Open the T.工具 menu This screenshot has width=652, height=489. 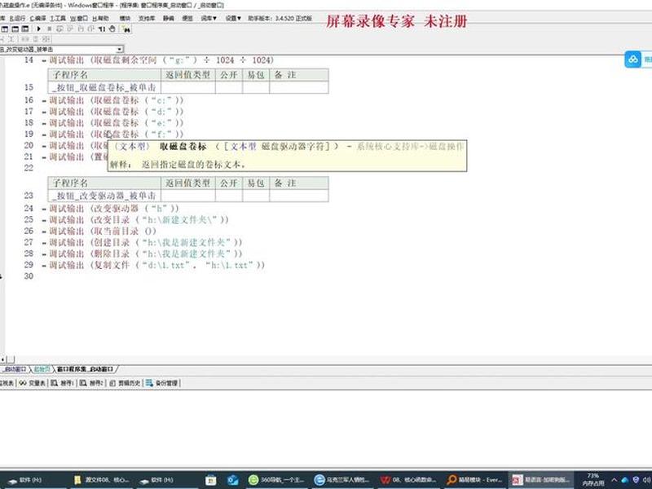58,18
